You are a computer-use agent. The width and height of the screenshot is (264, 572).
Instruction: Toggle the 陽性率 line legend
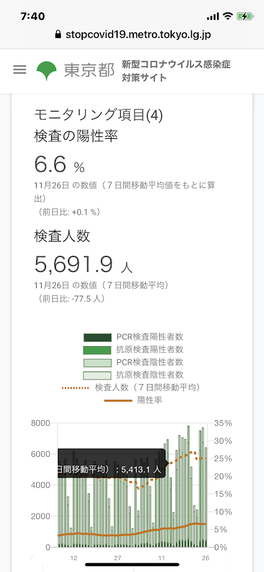(134, 400)
